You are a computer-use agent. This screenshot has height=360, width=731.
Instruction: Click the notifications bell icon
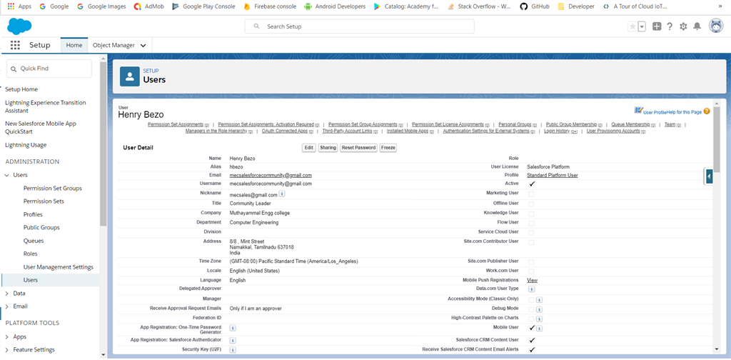(697, 26)
